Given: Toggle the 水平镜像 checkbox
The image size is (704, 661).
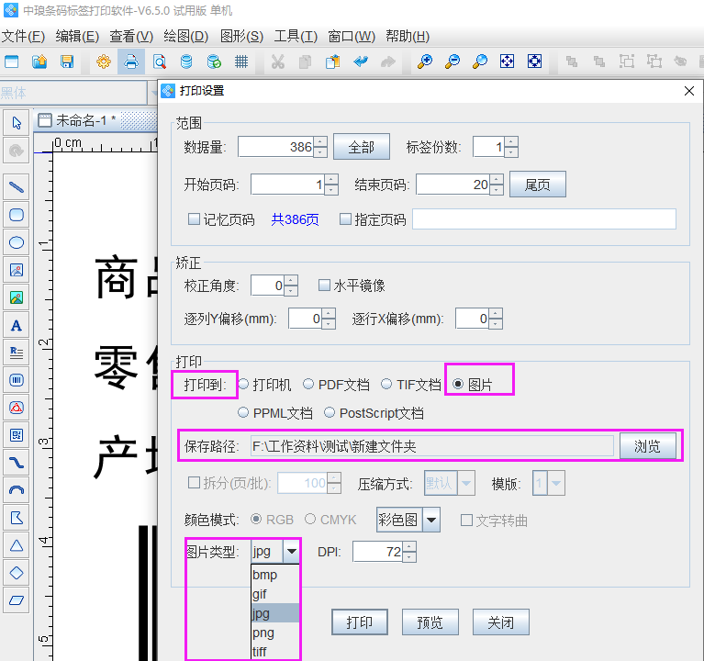Looking at the screenshot, I should coord(324,286).
